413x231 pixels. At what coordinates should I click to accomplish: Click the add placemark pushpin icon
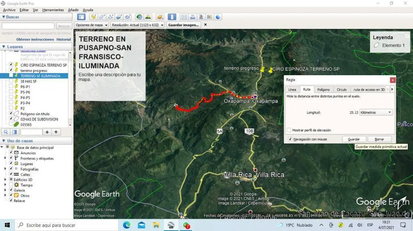(93, 17)
